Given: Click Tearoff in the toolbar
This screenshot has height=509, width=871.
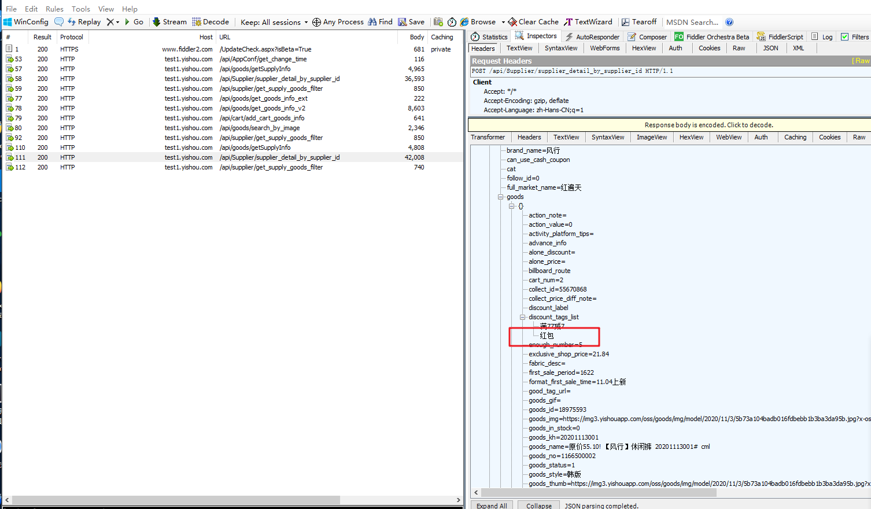Looking at the screenshot, I should 639,22.
